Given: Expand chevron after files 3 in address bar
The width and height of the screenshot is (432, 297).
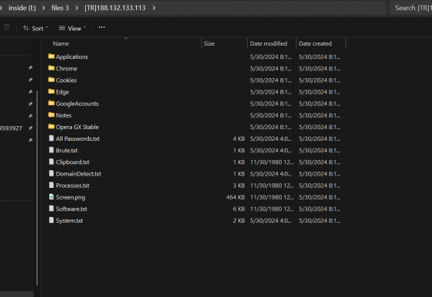Looking at the screenshot, I should (77, 8).
